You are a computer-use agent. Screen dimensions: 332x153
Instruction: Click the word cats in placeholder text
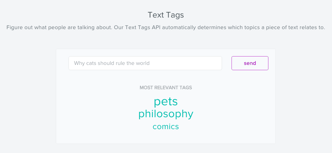coord(92,64)
